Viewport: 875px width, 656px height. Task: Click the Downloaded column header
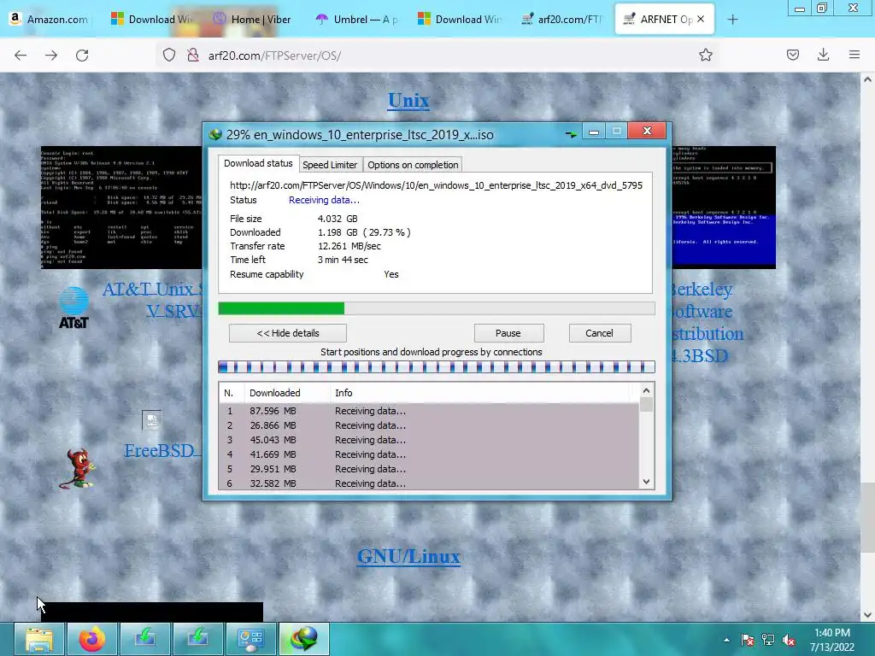(287, 393)
